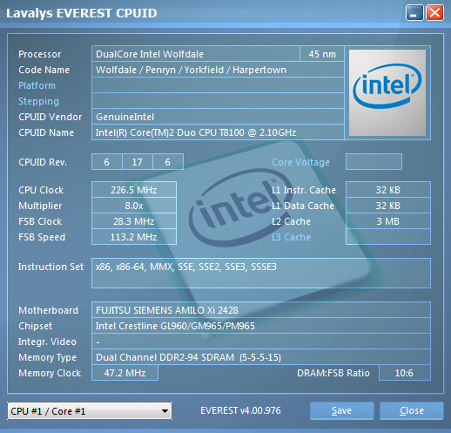
Task: Click the Memory Clock value '47.2 MHz'
Action: pos(125,373)
